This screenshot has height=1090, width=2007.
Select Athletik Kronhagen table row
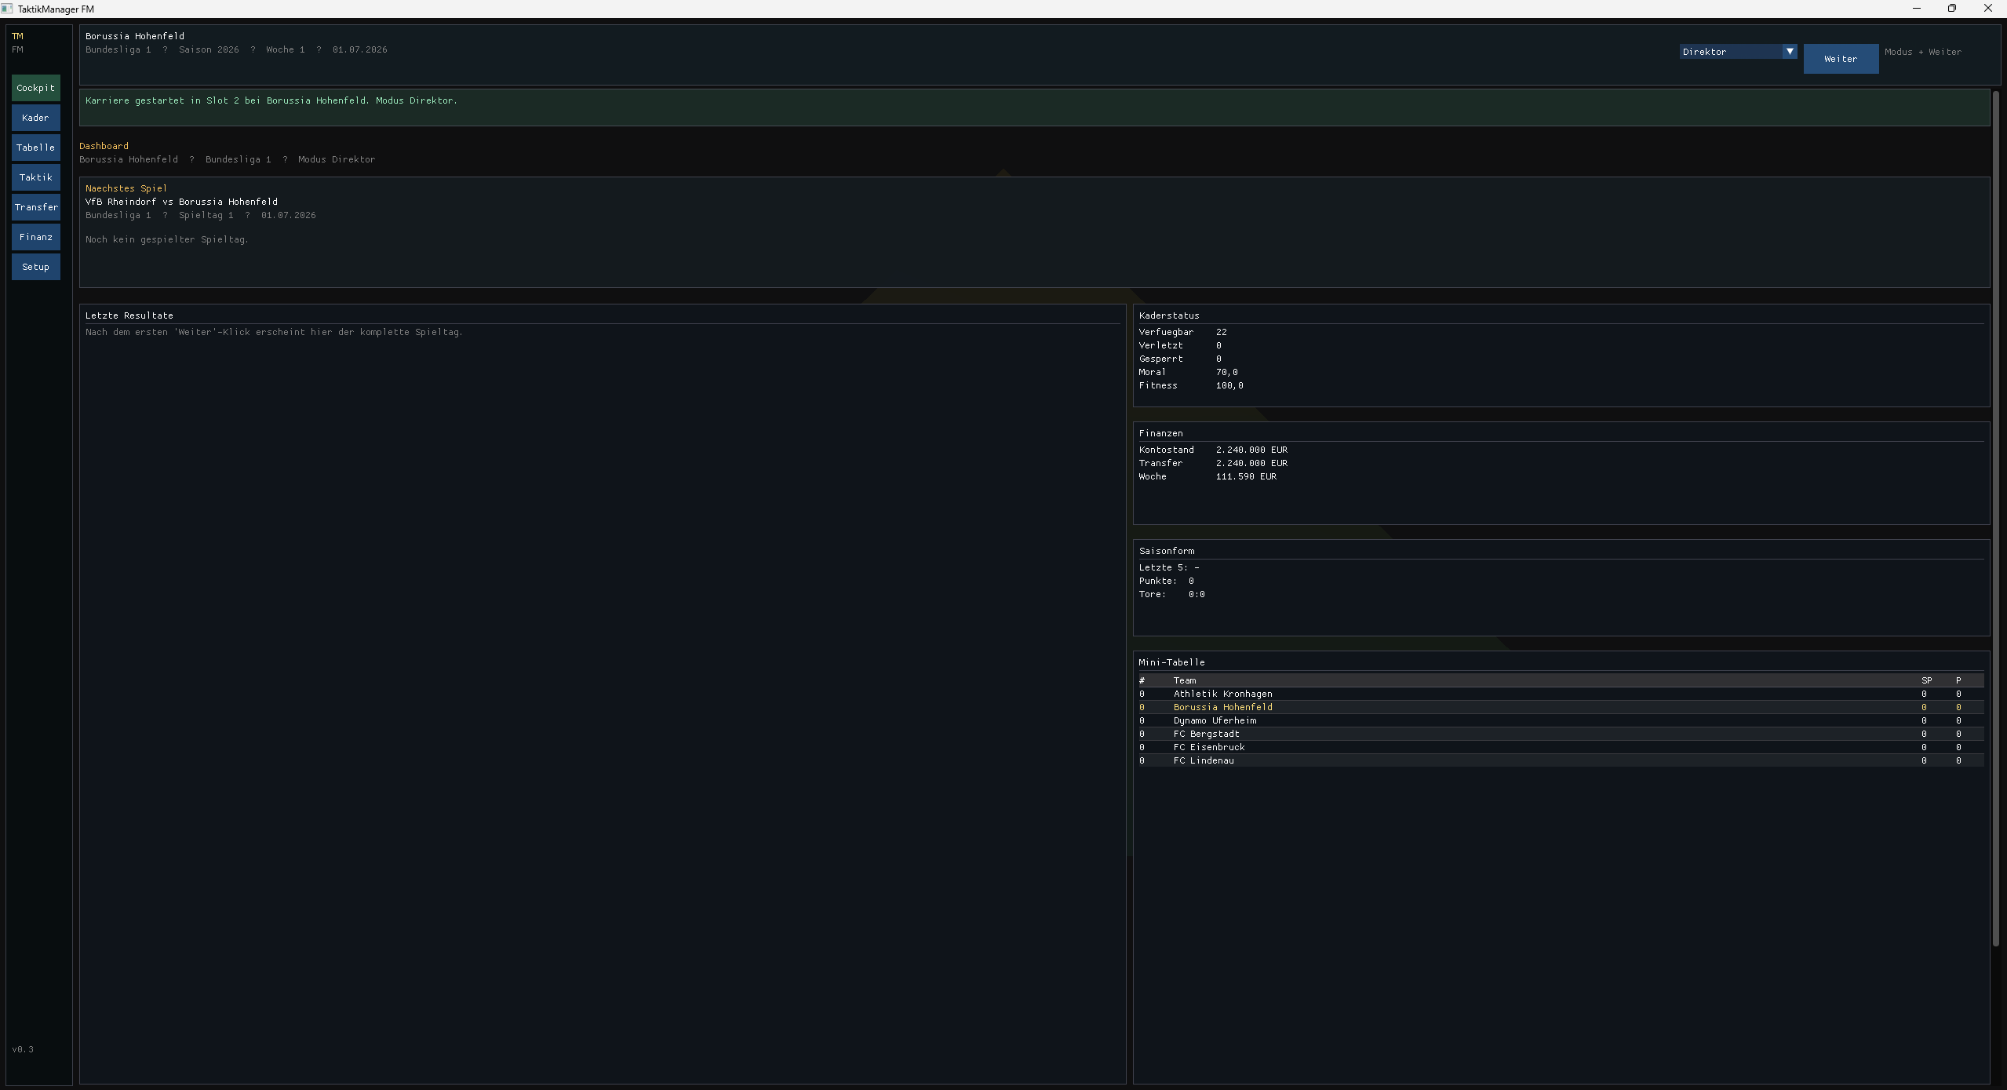tap(1222, 694)
